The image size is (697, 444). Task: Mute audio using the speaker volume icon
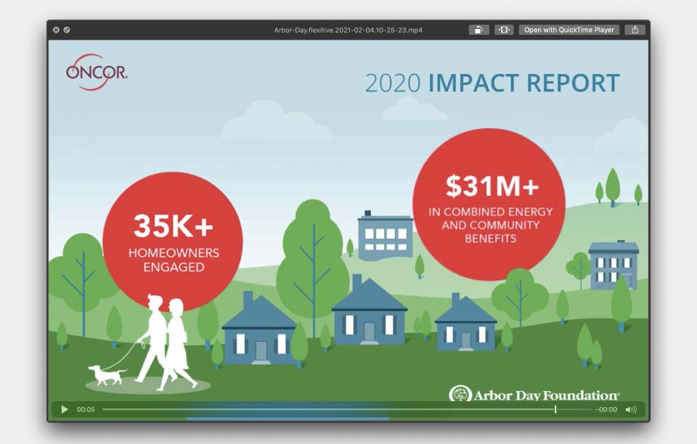(631, 410)
